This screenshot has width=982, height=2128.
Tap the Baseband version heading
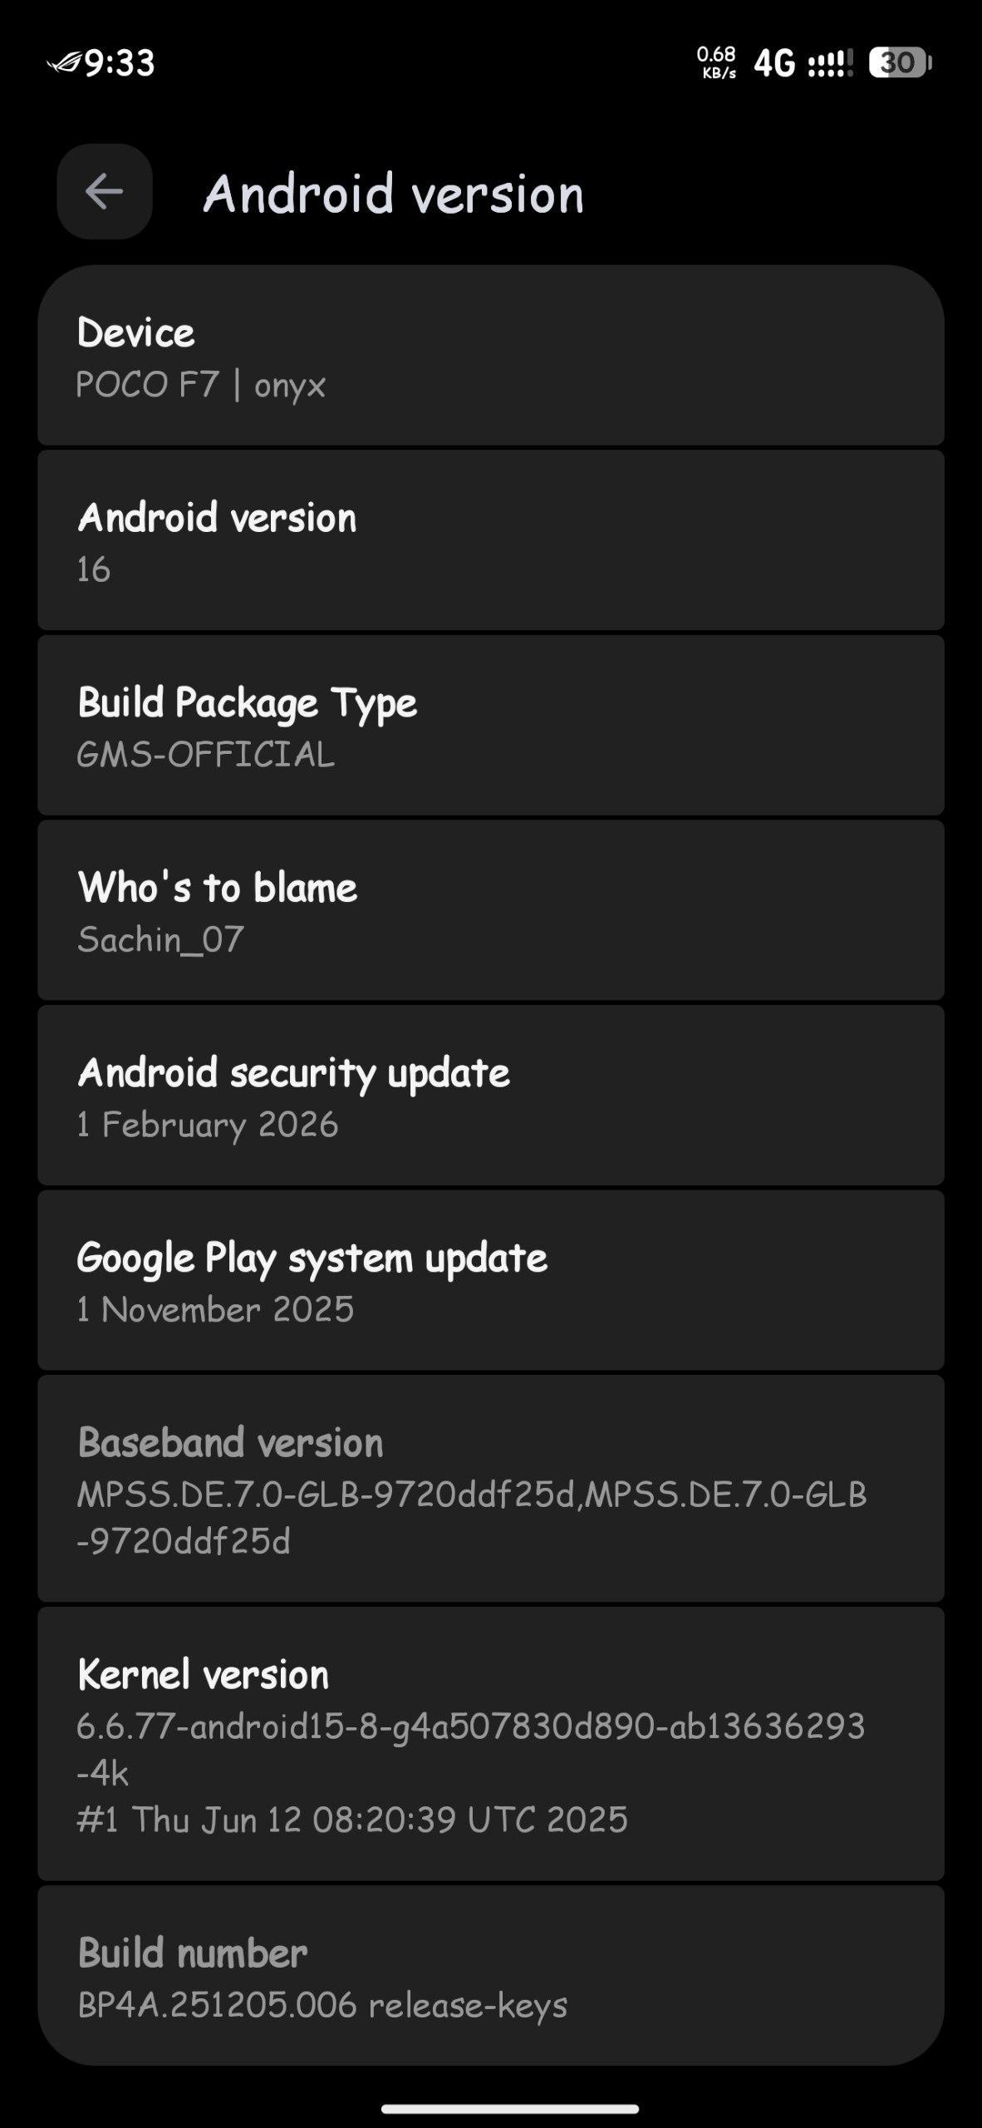(230, 1442)
